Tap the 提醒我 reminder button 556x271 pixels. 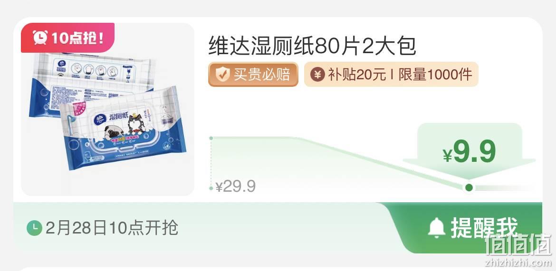[x=464, y=228]
